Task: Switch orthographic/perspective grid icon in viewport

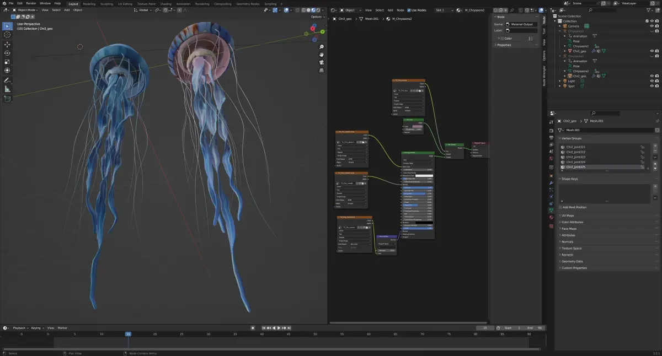Action: pyautogui.click(x=322, y=70)
